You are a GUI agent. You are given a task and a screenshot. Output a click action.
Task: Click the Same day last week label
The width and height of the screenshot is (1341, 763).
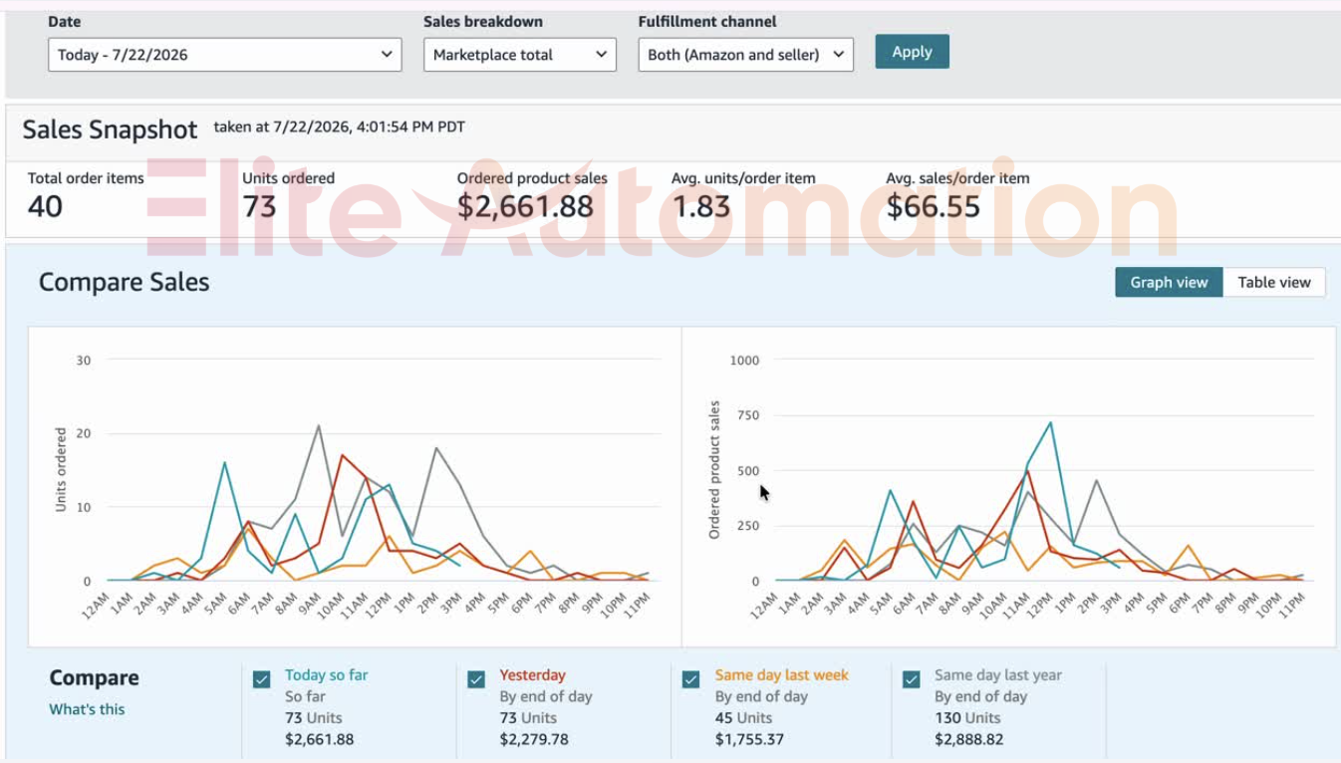[x=781, y=675]
